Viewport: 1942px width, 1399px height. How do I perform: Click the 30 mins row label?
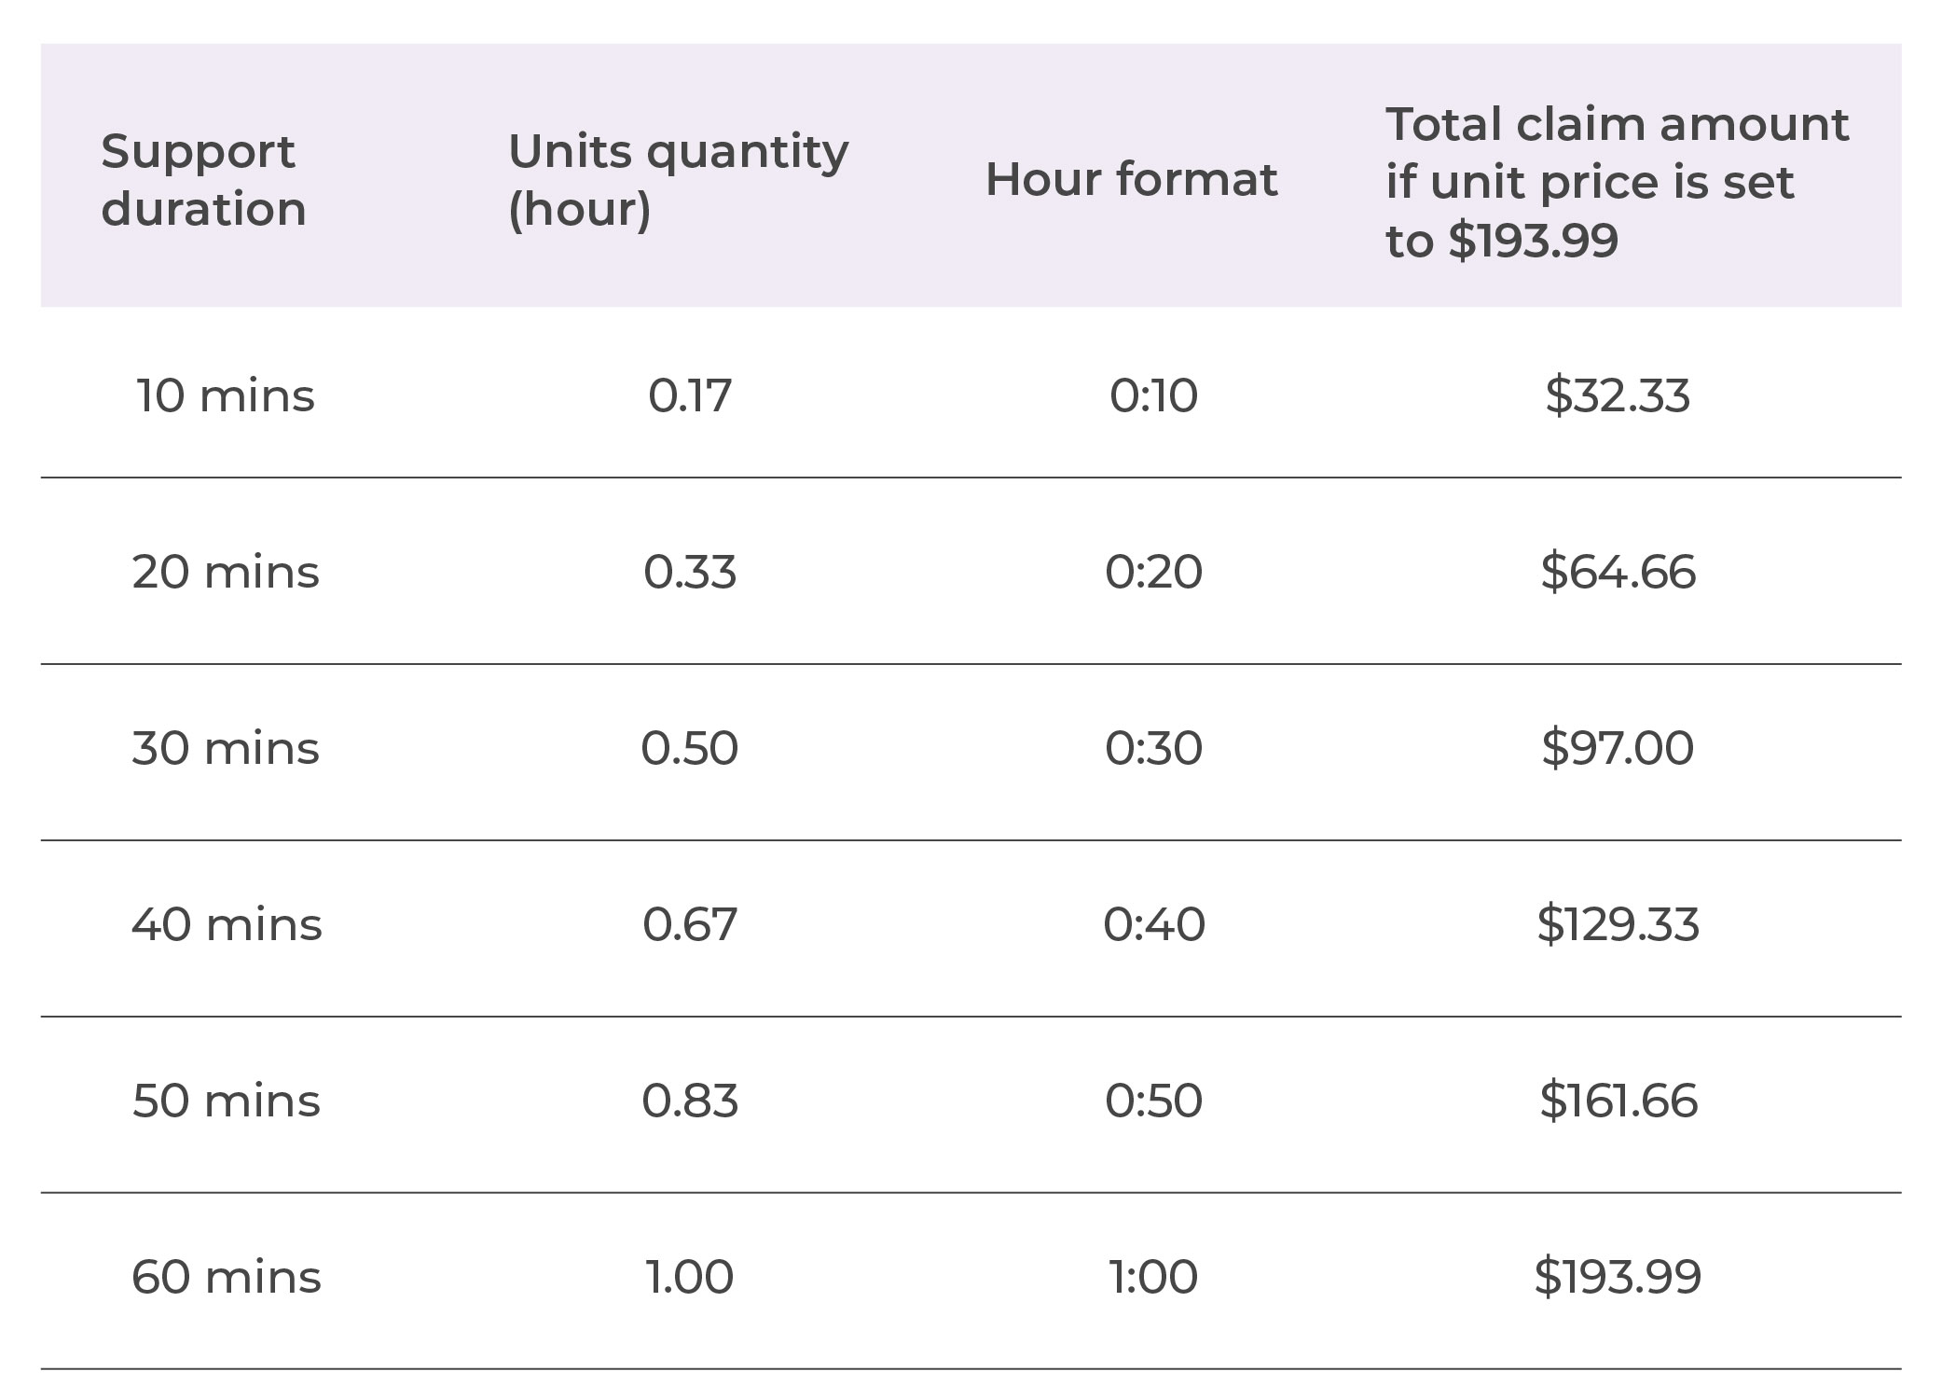tap(226, 748)
